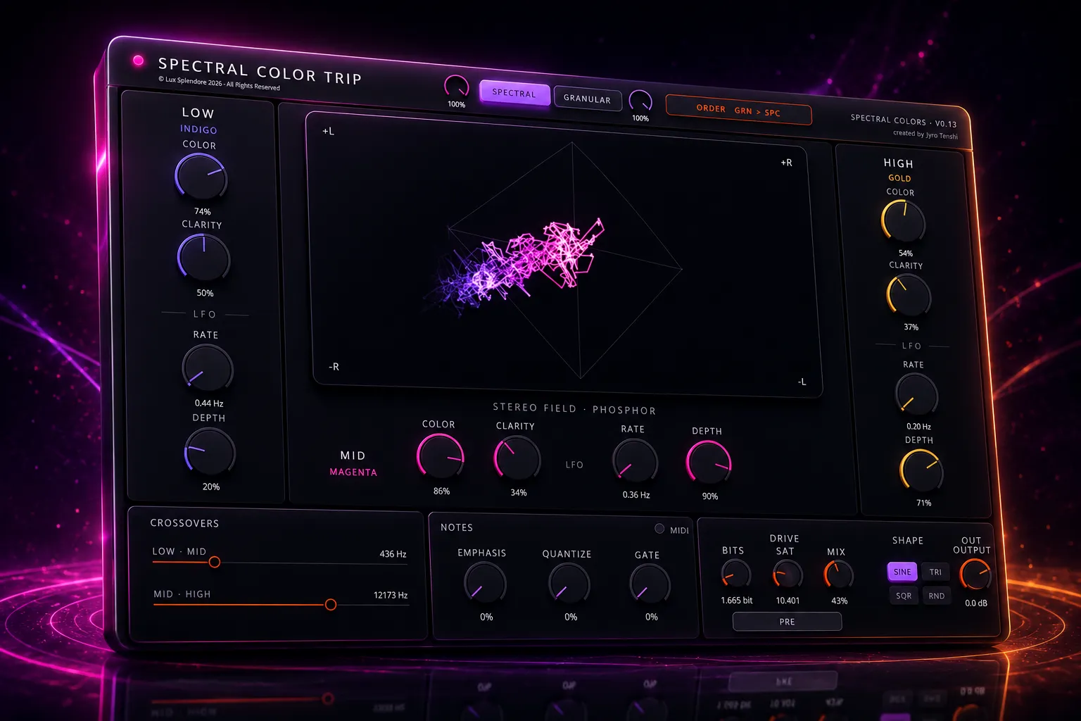Image resolution: width=1081 pixels, height=721 pixels.
Task: Click the 20% depth value
Action: [x=211, y=487]
